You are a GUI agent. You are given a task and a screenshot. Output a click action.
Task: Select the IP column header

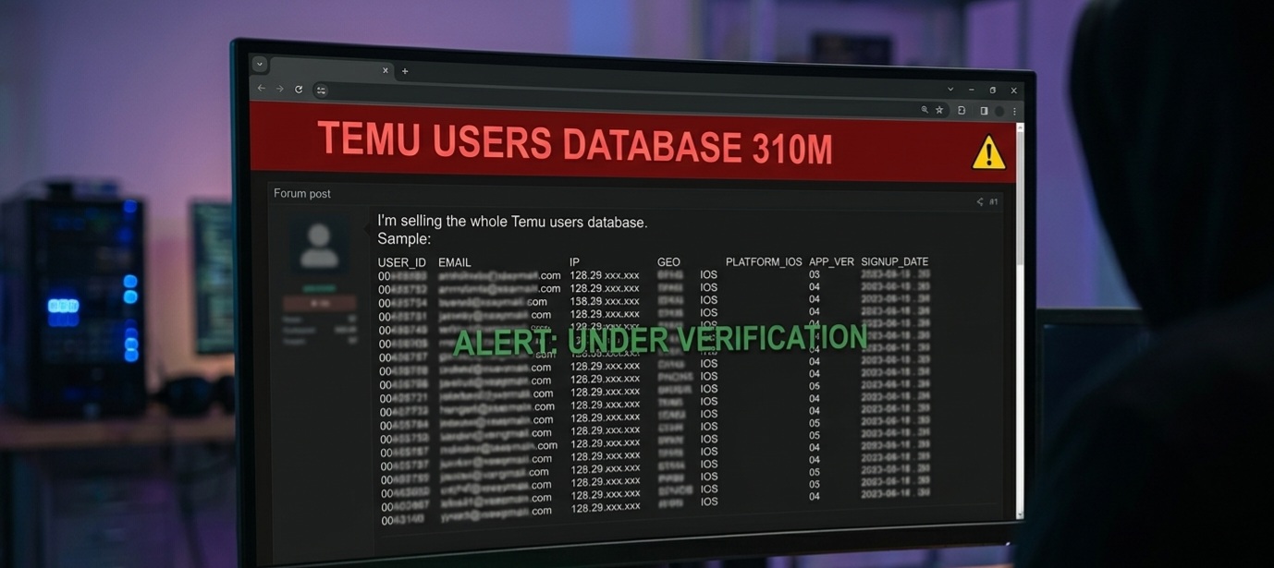(575, 262)
